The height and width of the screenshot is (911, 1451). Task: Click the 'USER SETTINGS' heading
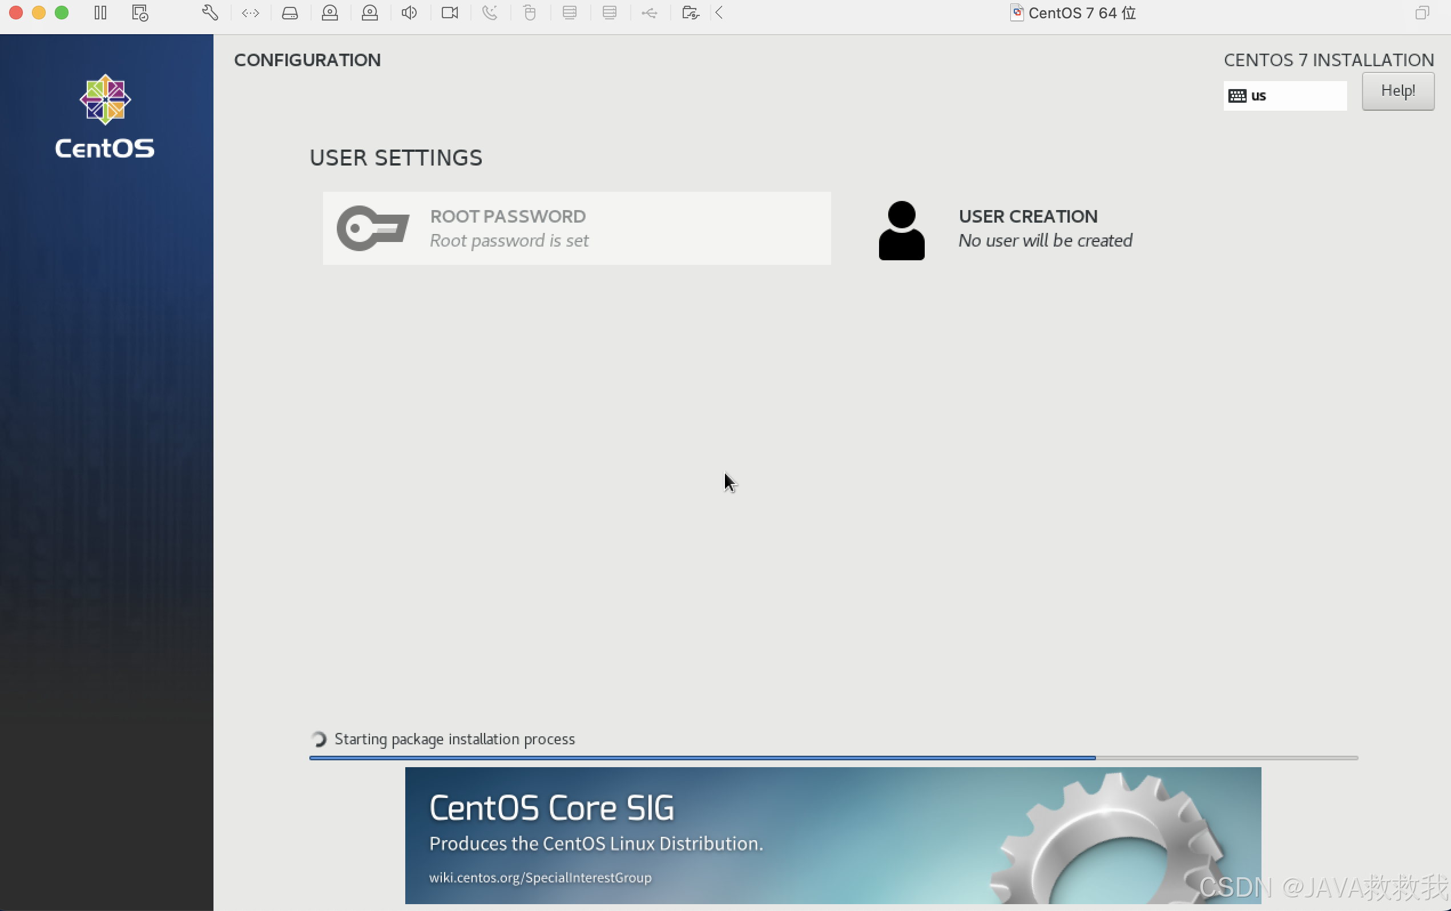(x=396, y=158)
